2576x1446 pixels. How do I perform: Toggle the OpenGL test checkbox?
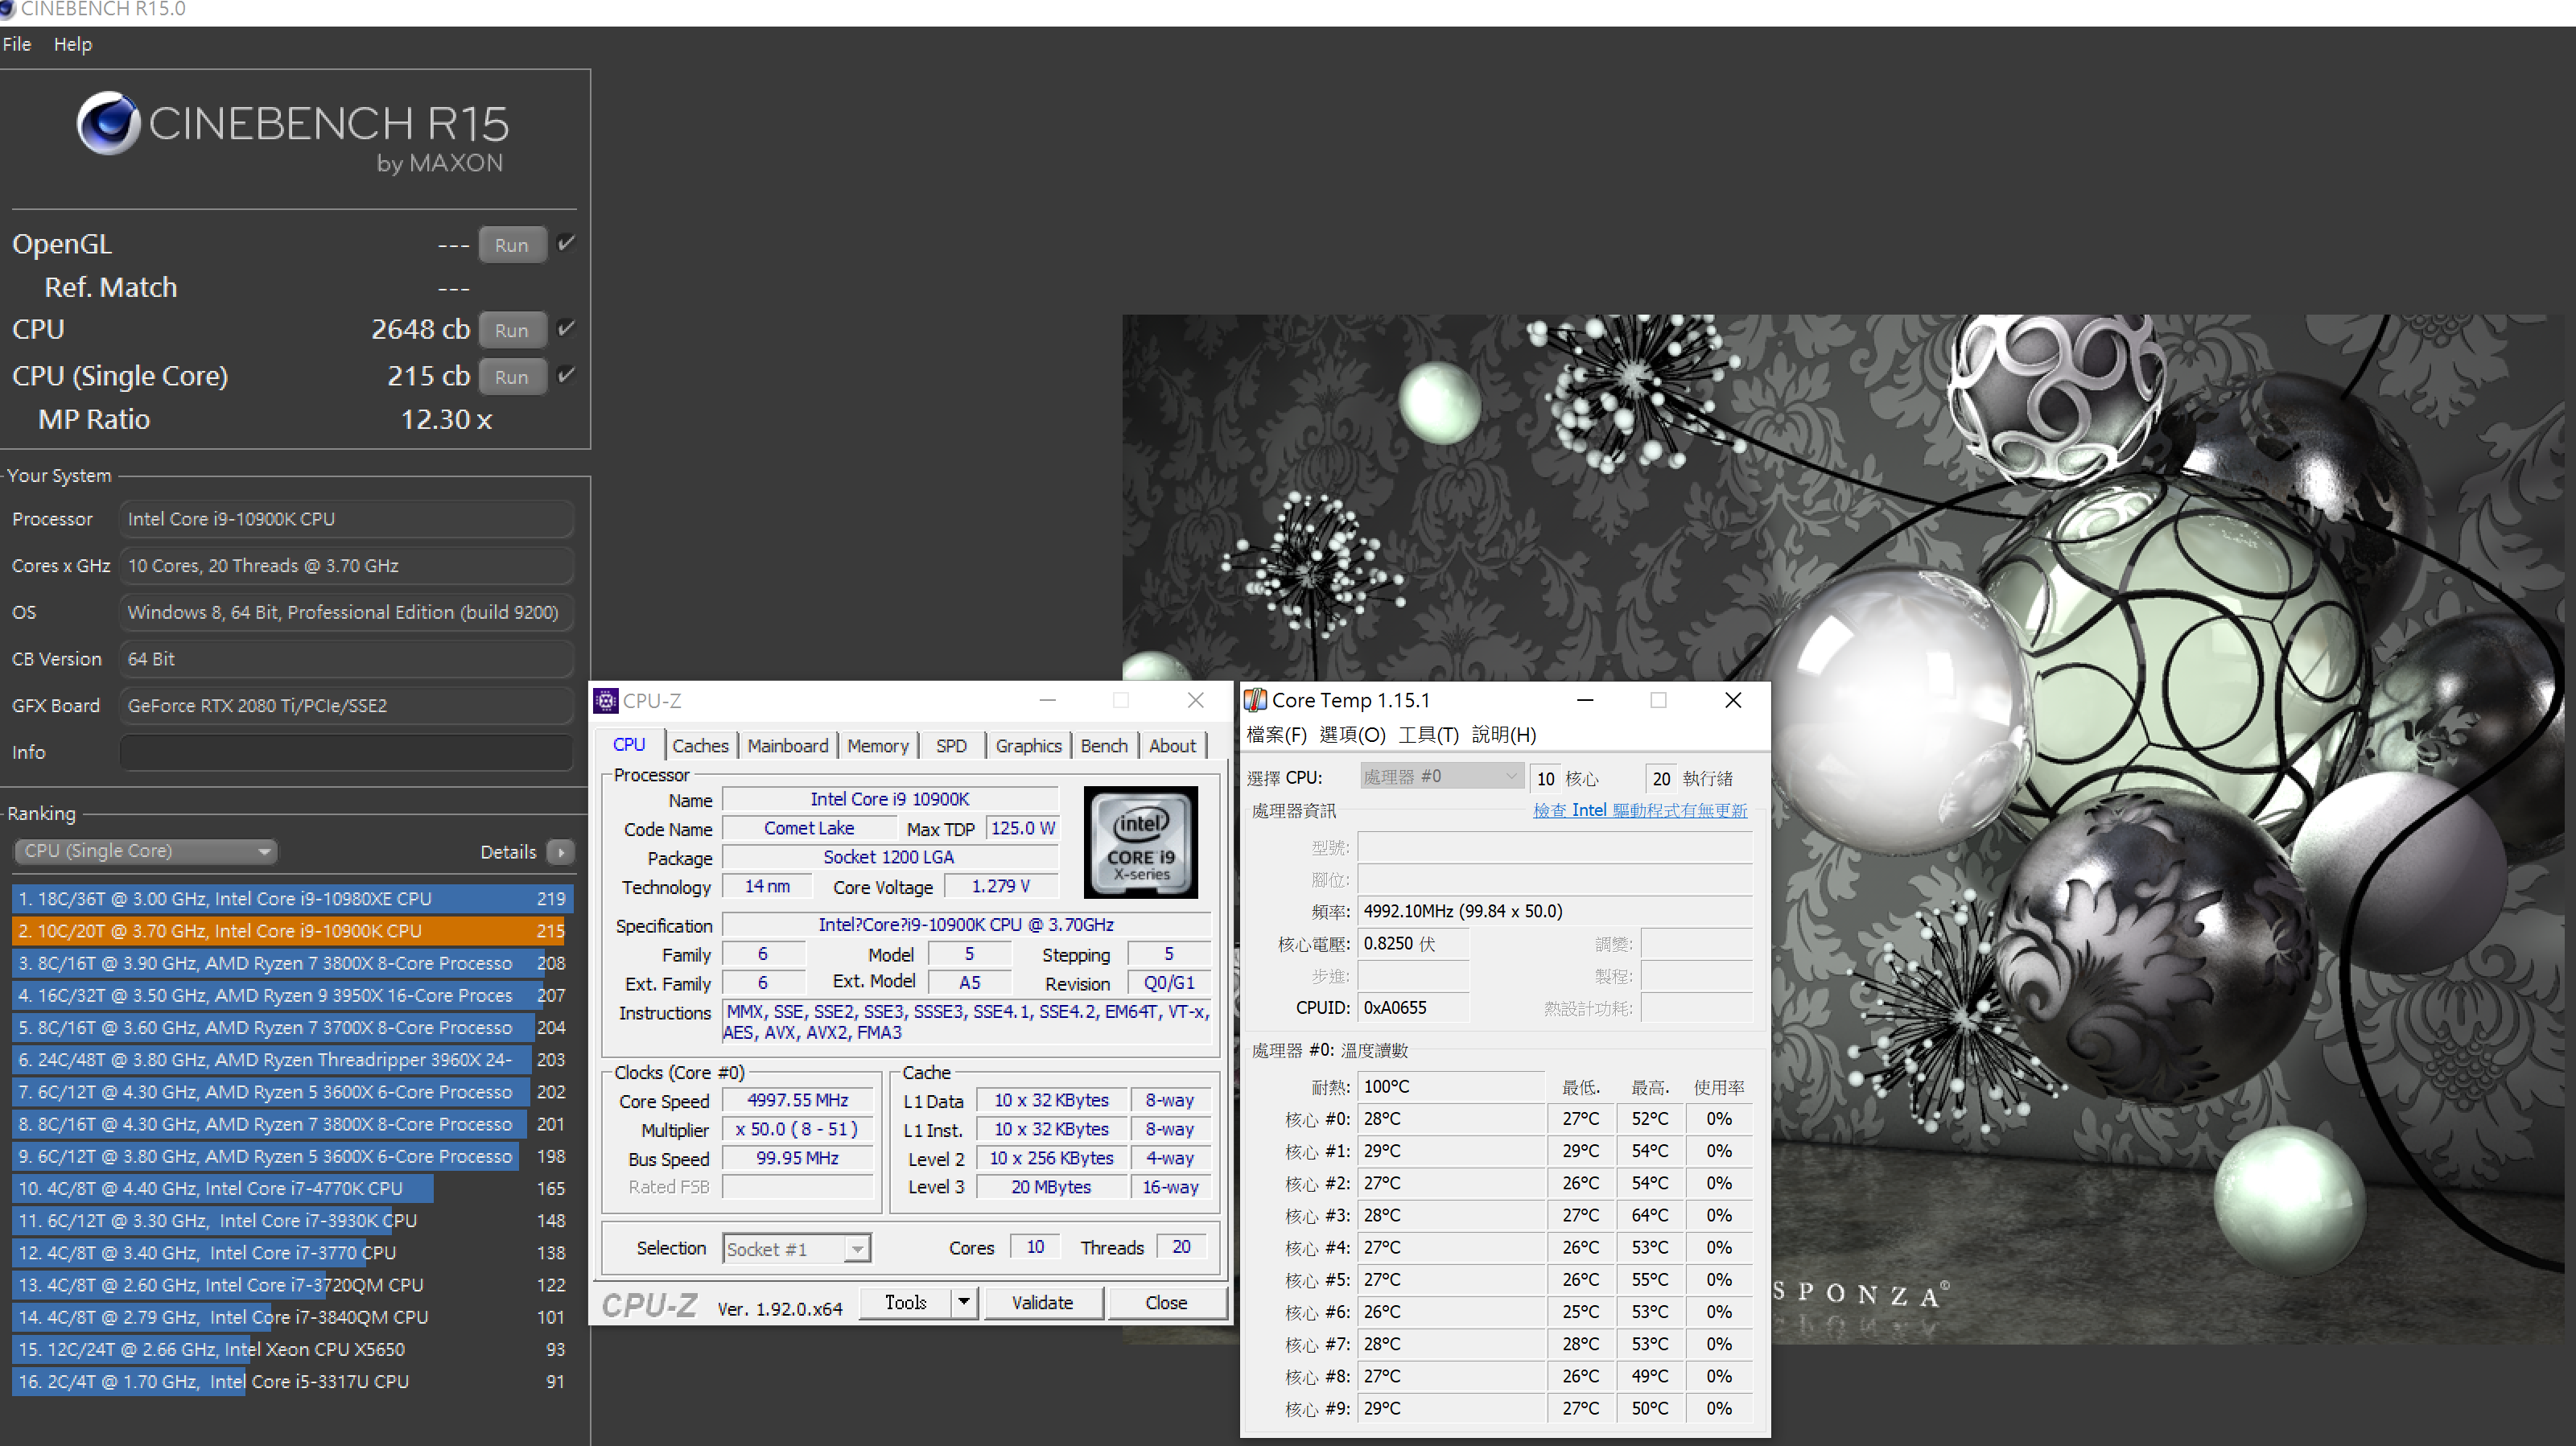[566, 243]
